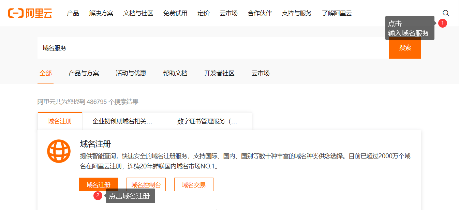459x210 pixels.
Task: Click the numbered badge 2 below 域名注册 button
Action: (98, 196)
